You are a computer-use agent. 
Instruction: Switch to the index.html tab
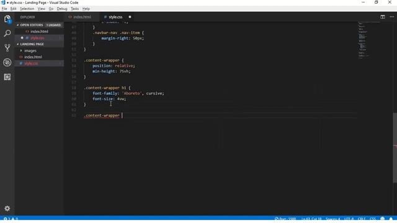point(82,17)
